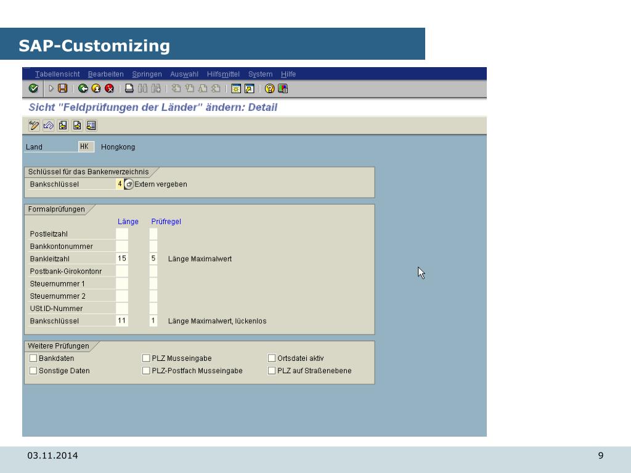Image resolution: width=631 pixels, height=473 pixels.
Task: Click the Bankschlüssel key field containing 4
Action: coord(120,184)
